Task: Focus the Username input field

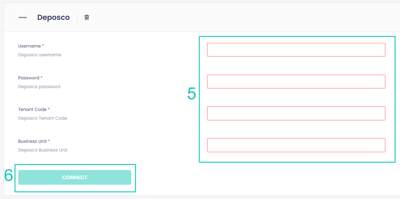Action: (296, 50)
